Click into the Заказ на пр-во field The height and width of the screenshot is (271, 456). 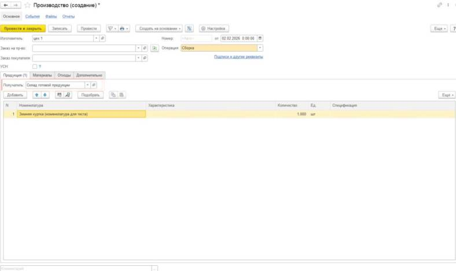[84, 48]
